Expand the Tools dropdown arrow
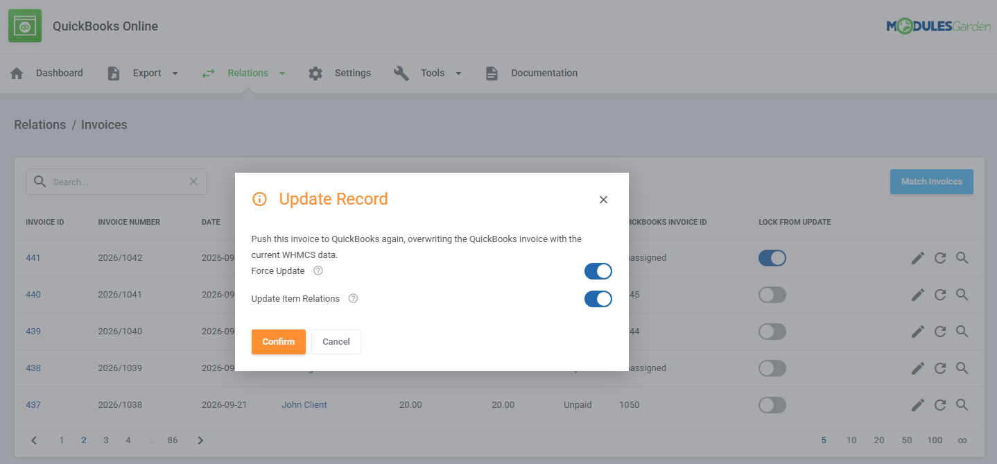997x464 pixels. click(x=458, y=74)
